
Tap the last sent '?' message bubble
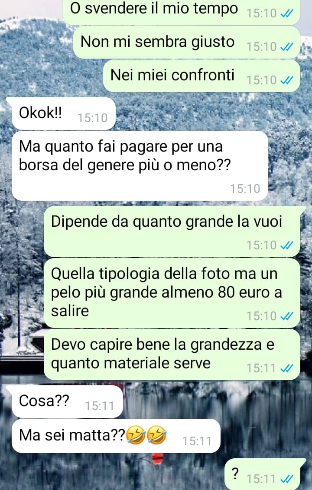pos(265,474)
